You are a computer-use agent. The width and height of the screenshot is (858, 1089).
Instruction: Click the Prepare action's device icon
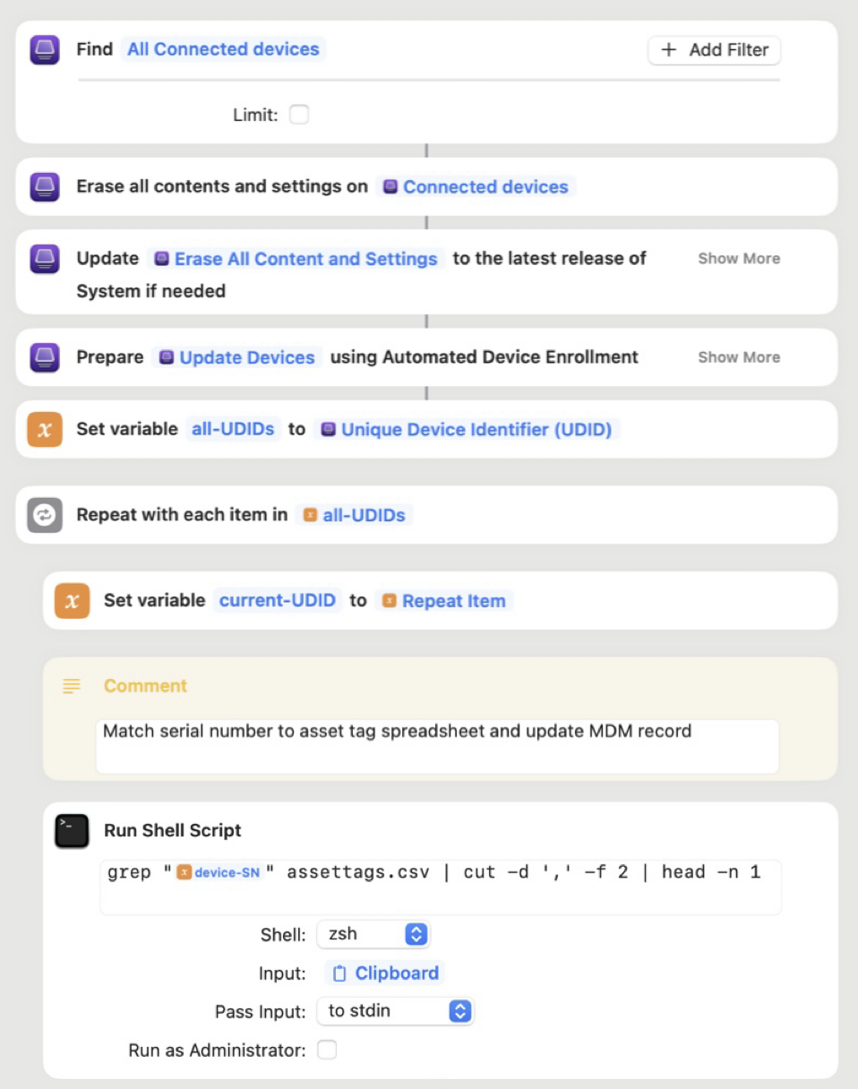45,356
